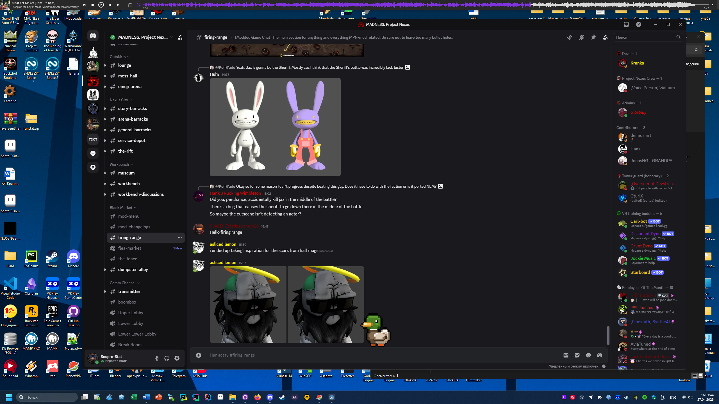Click the asliced lemon username at 15:50

point(223,244)
